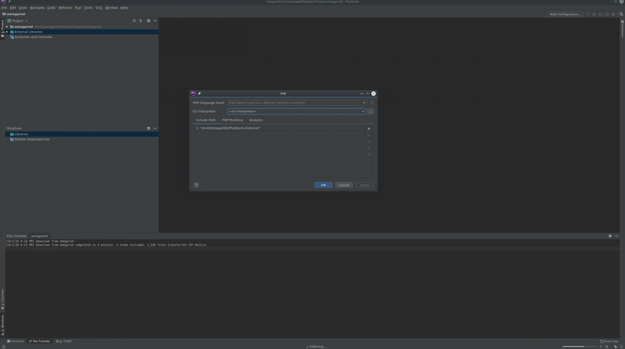Toggle the Project side tool window tab
625x349 pixels.
coord(2,28)
